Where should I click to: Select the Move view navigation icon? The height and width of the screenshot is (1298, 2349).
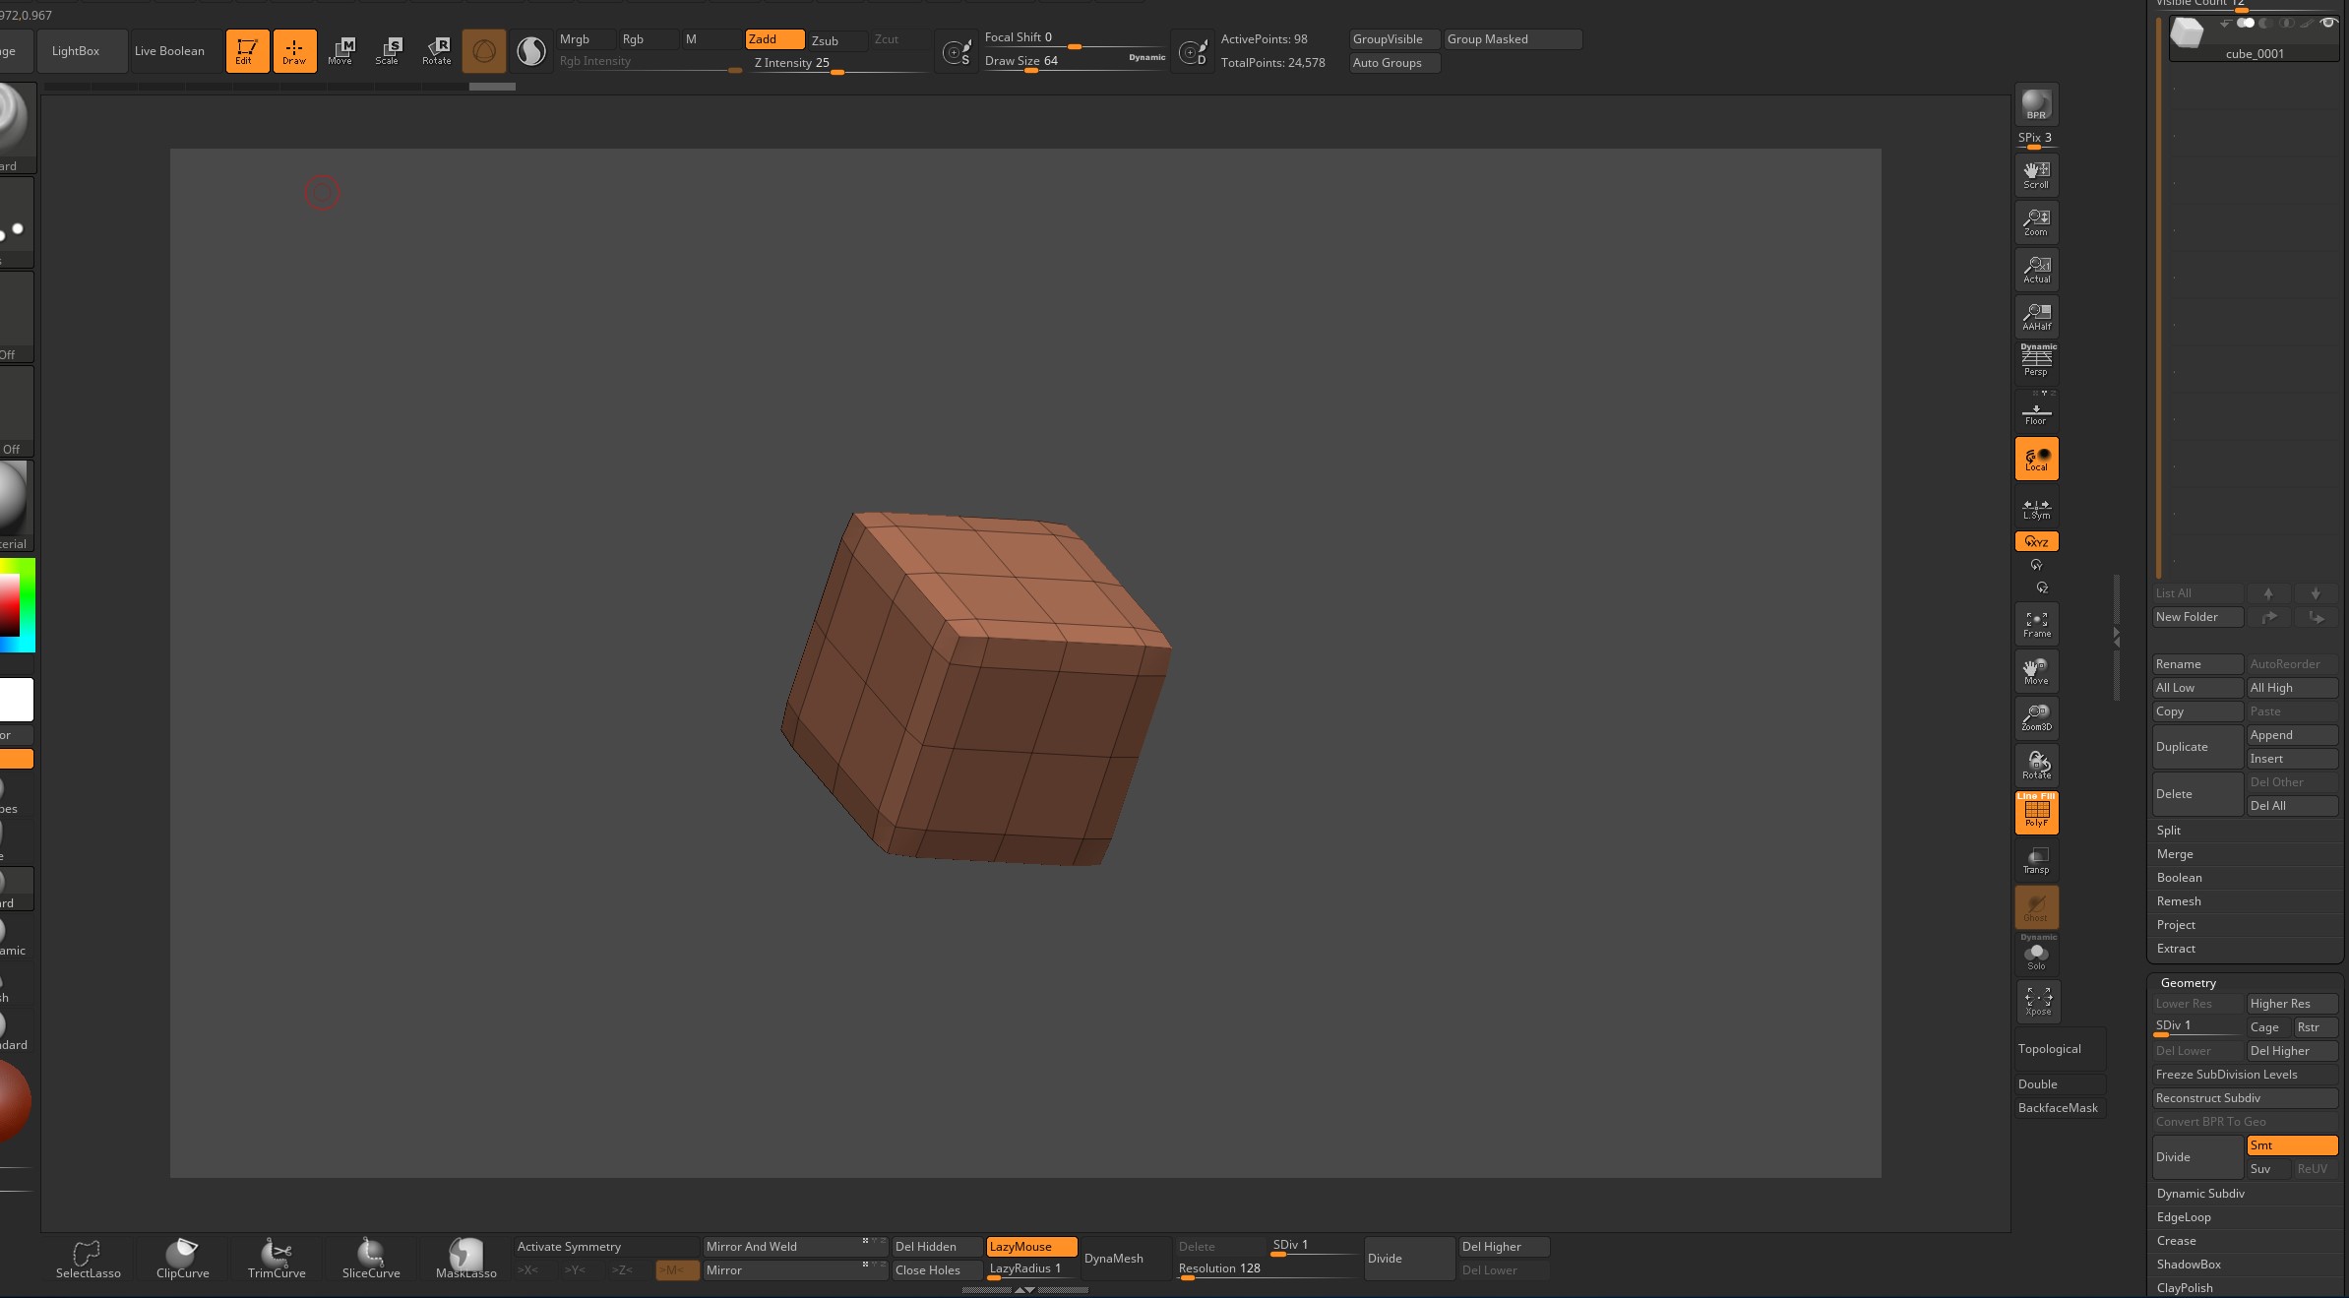pos(2036,671)
